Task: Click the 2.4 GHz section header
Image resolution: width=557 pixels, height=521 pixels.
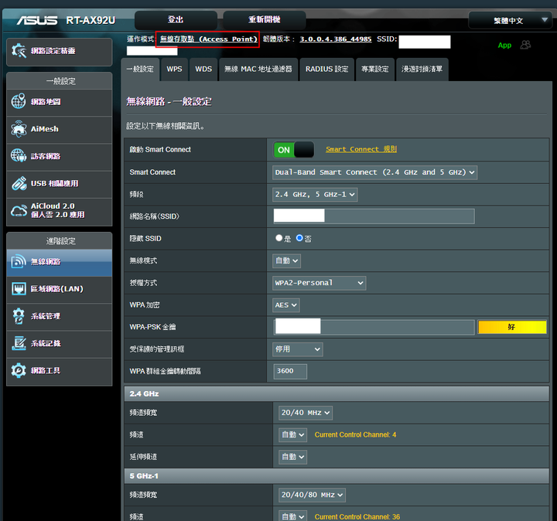Action: click(x=337, y=393)
